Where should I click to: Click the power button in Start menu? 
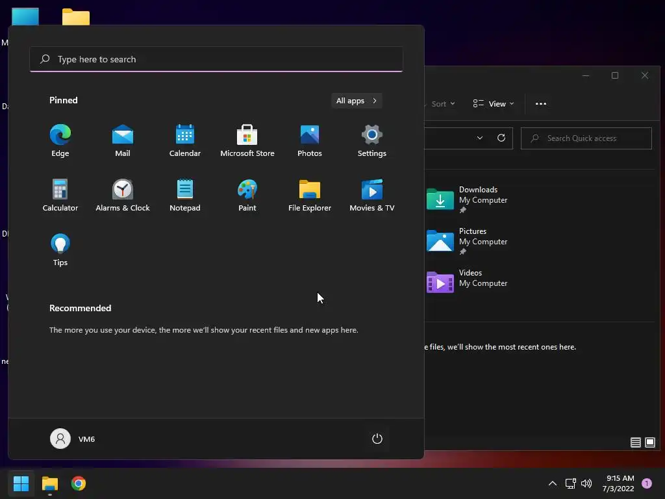[x=377, y=439]
